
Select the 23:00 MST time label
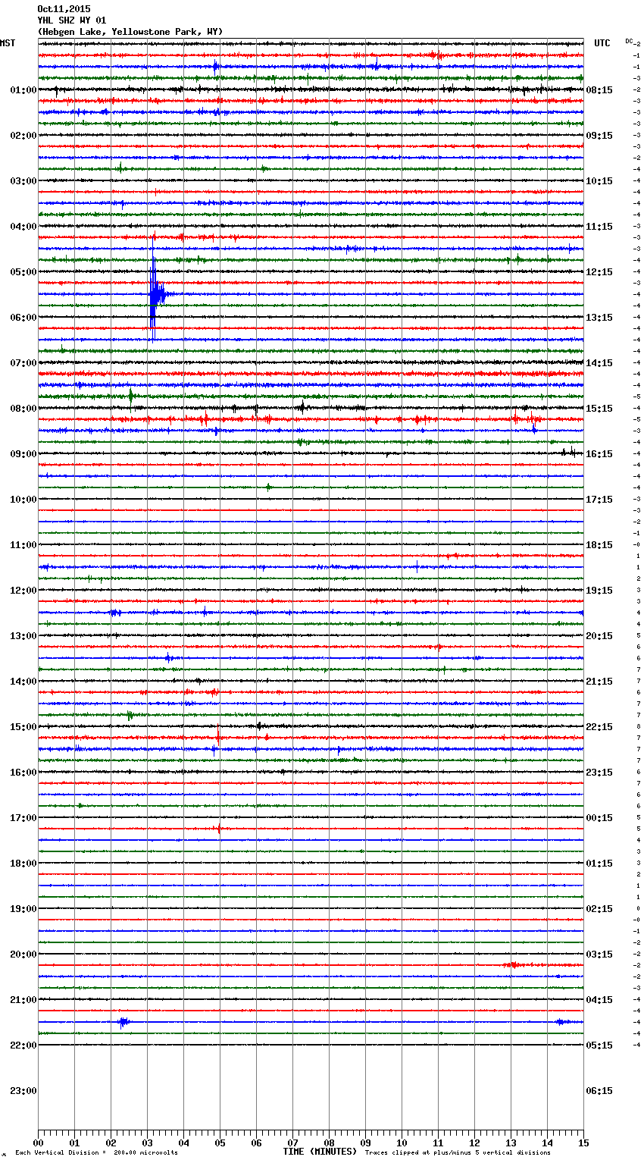click(23, 1091)
